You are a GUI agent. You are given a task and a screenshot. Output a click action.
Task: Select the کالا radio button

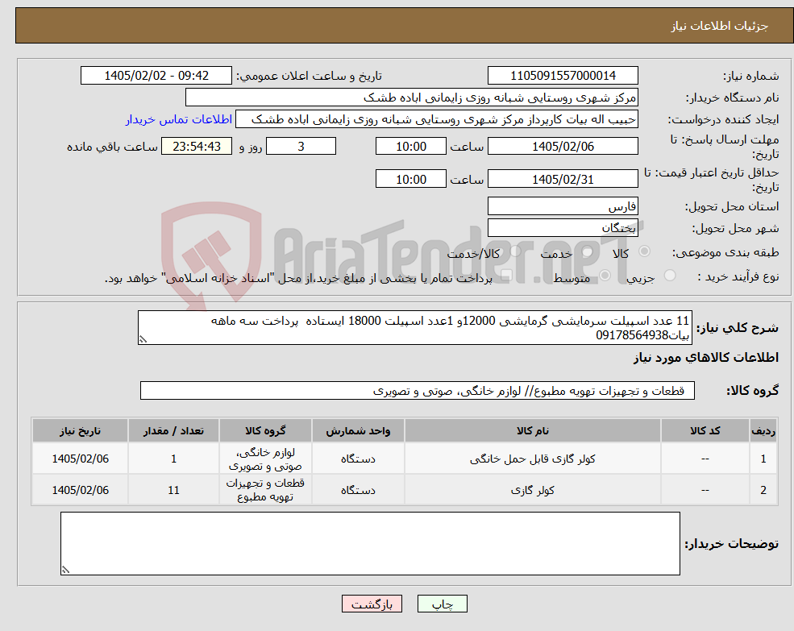point(645,251)
